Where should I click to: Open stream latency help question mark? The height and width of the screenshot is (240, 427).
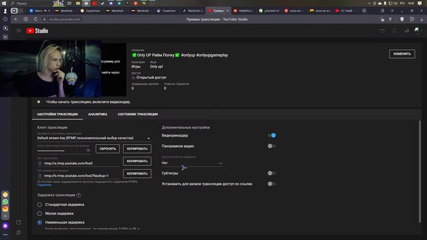tap(79, 195)
